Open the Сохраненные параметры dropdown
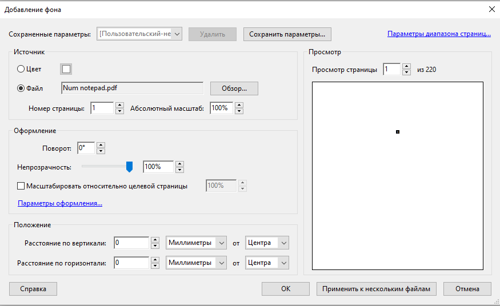The width and height of the screenshot is (500, 306). click(139, 34)
